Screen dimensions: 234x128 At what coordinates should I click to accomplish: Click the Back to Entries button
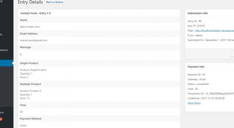(x=55, y=2)
